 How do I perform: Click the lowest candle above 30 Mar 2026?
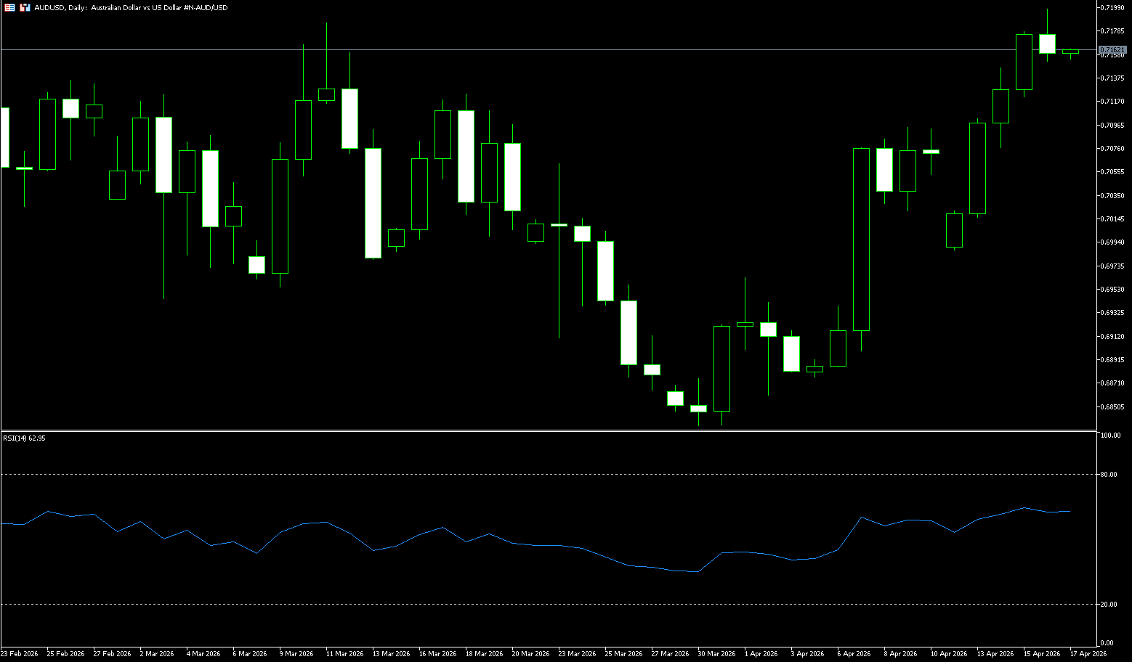[698, 409]
